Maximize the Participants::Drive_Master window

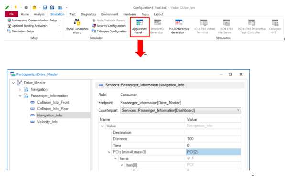click(x=230, y=74)
